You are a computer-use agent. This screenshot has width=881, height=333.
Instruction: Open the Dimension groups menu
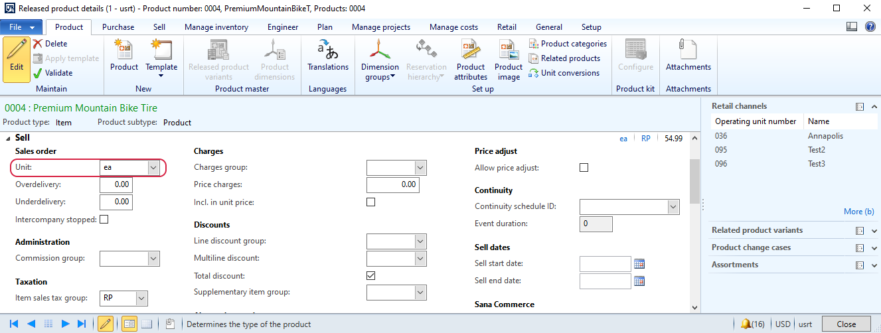380,59
